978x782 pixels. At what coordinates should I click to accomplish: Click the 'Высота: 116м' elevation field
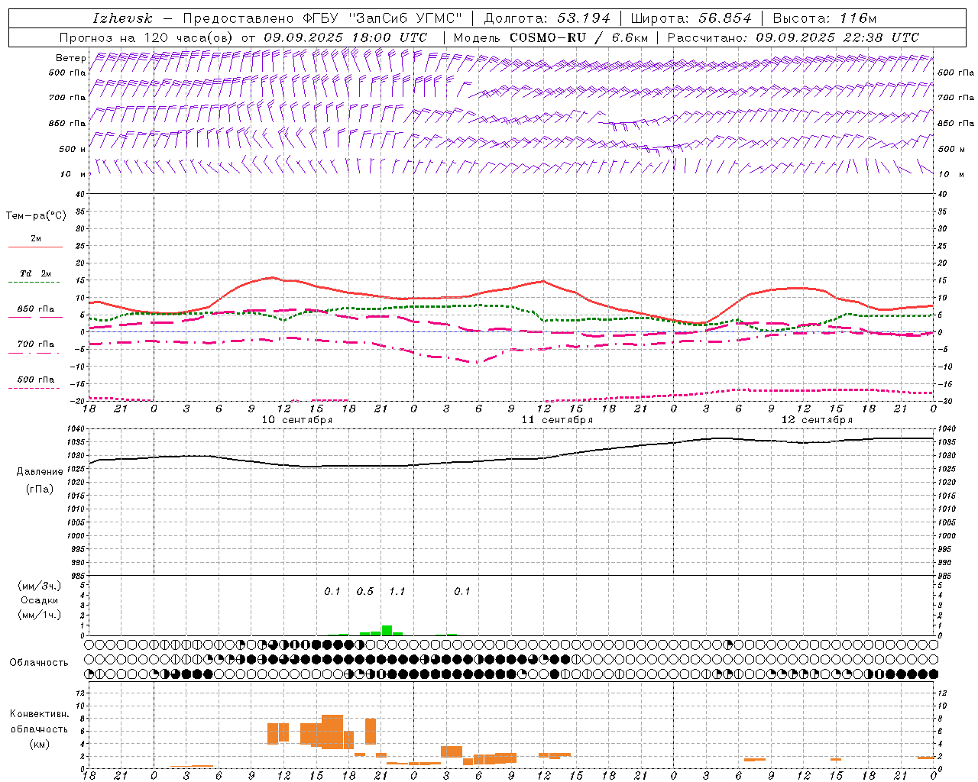point(824,18)
